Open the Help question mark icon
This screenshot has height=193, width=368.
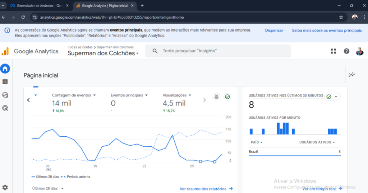(x=346, y=51)
